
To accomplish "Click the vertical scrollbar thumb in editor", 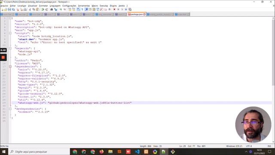I will (x=273, y=53).
